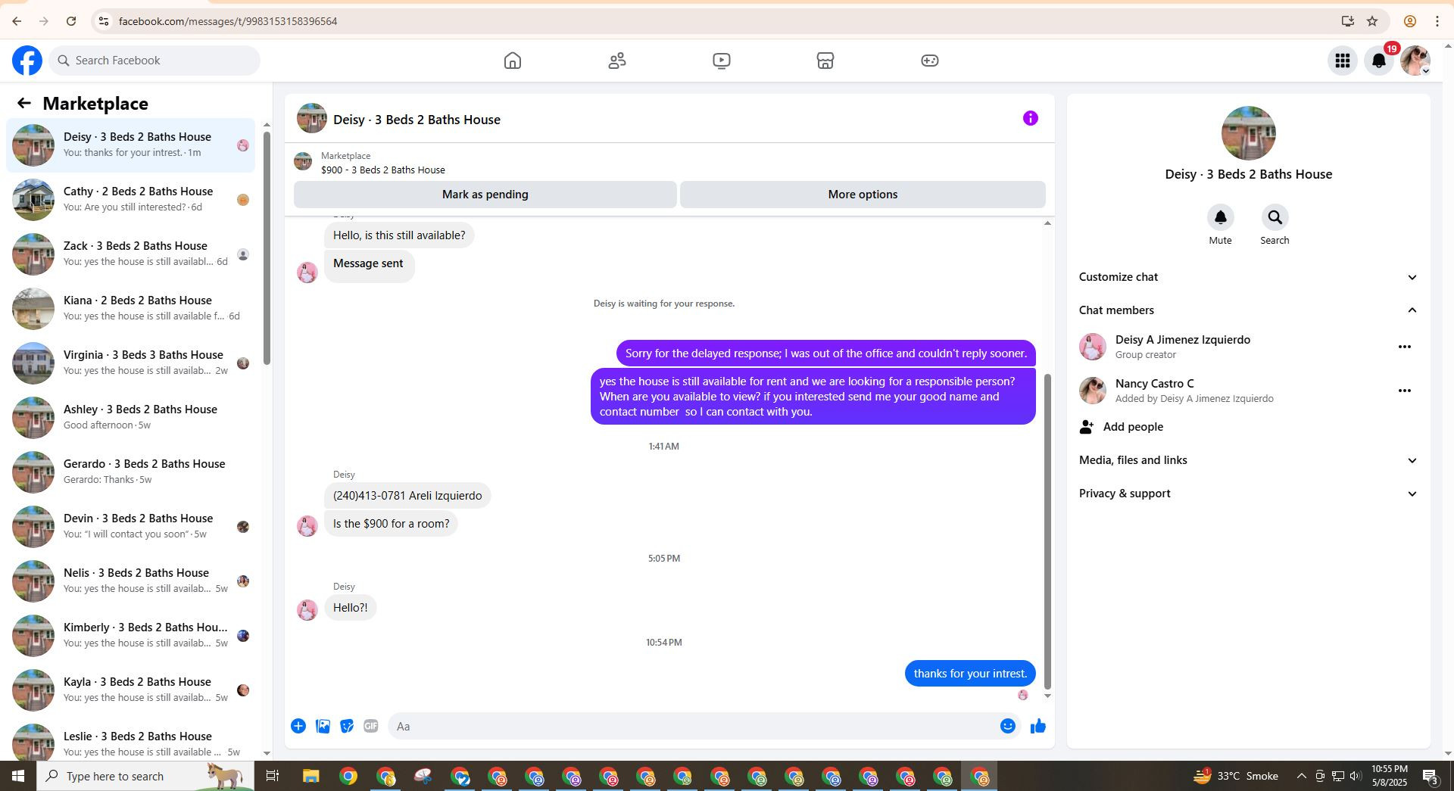Click the message thread scrollbar
The width and height of the screenshot is (1454, 791).
[x=1047, y=531]
